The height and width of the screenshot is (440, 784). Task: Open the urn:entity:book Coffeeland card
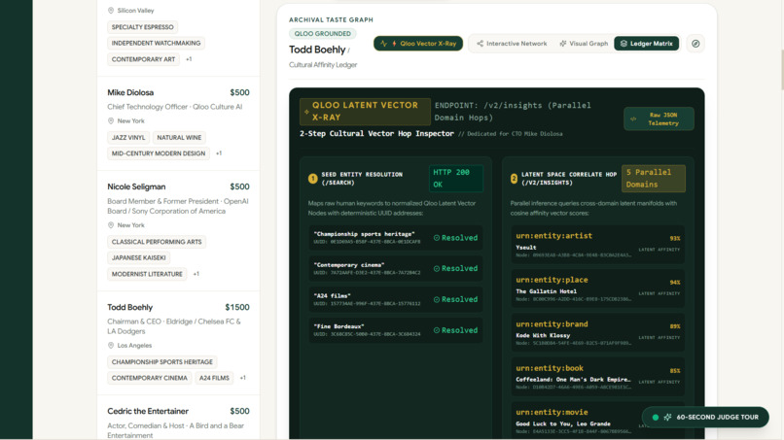point(598,377)
